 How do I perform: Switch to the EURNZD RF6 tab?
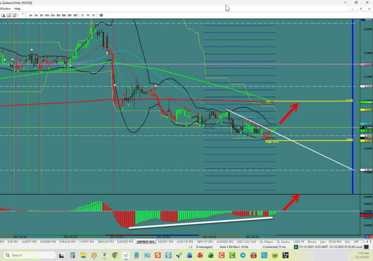[x=125, y=242]
